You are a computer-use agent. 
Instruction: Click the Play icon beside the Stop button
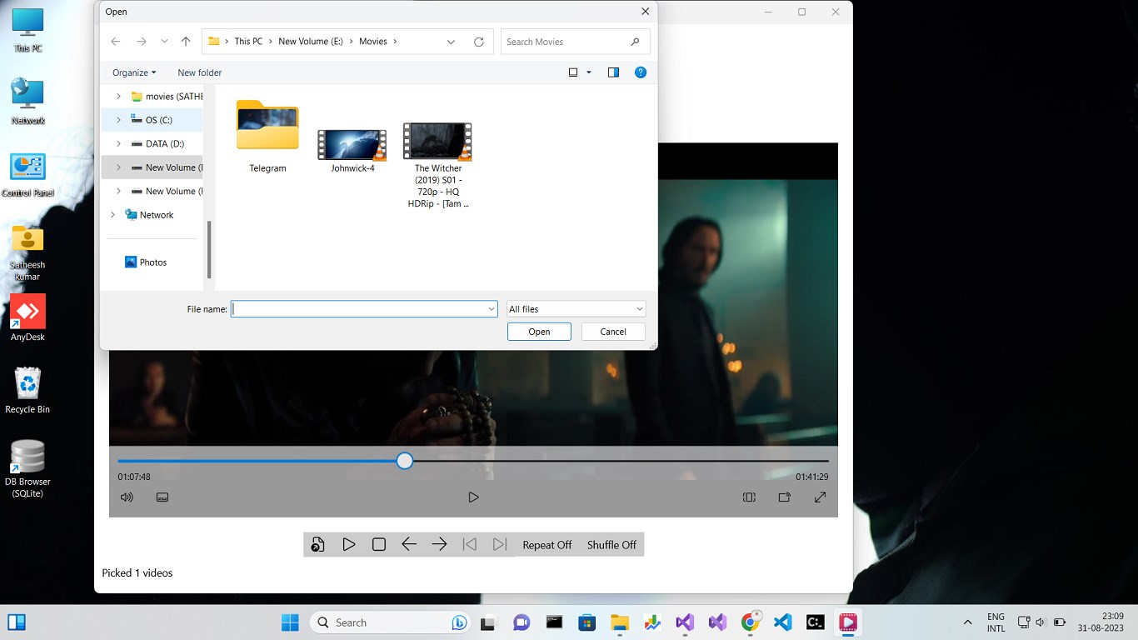pyautogui.click(x=348, y=544)
